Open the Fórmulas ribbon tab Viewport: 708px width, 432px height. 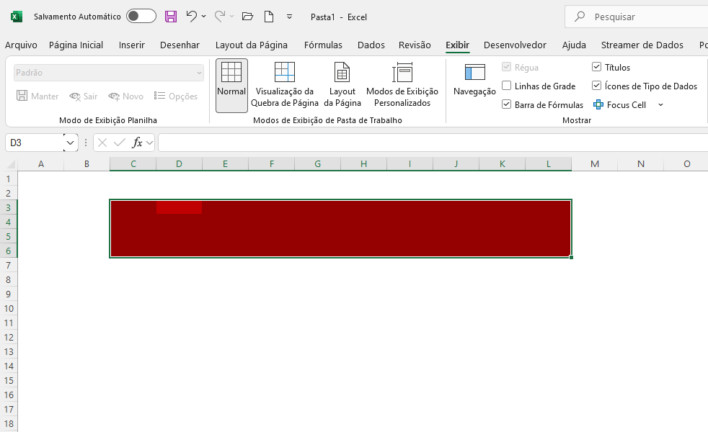pyautogui.click(x=323, y=45)
